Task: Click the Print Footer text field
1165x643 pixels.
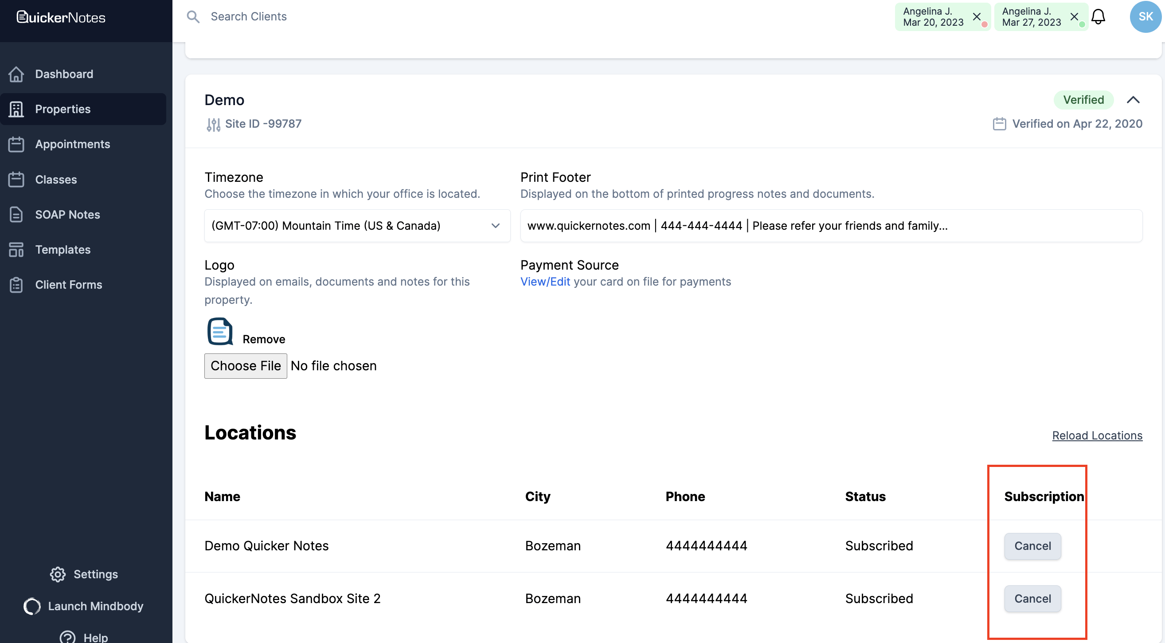Action: [831, 226]
